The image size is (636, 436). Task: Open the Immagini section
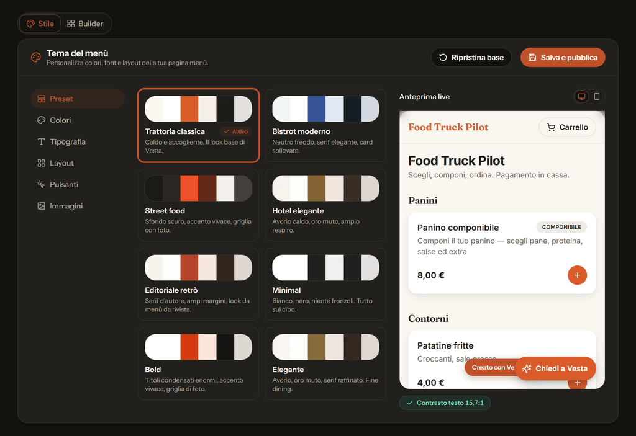tap(78, 207)
